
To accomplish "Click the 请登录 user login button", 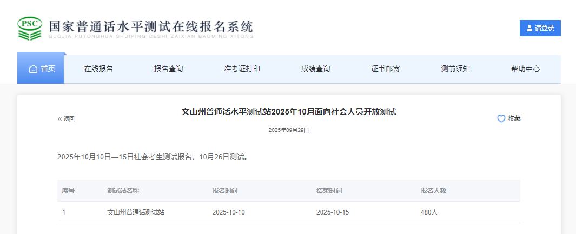I will tap(540, 28).
